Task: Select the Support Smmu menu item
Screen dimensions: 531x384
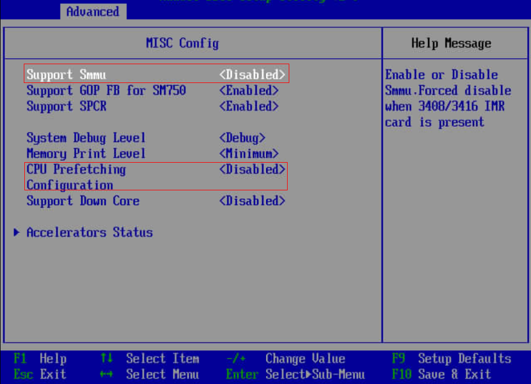Action: (66, 75)
